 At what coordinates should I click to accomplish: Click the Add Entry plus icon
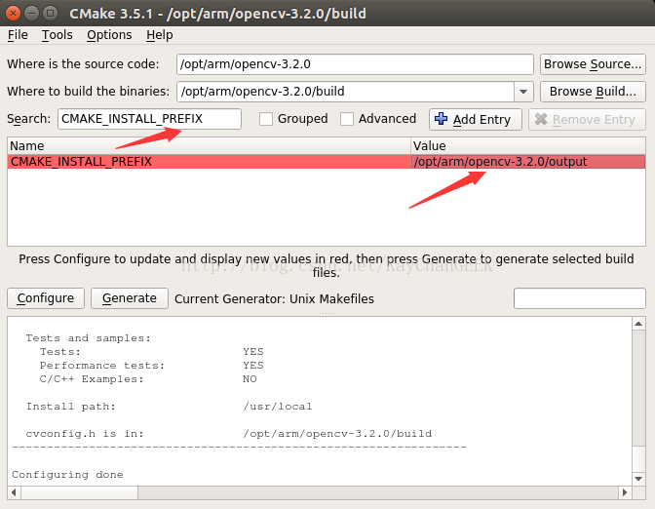pyautogui.click(x=441, y=119)
